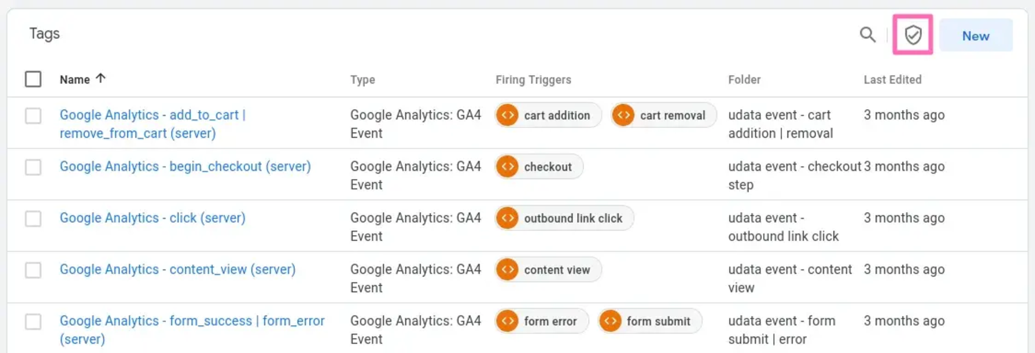Screen dimensions: 1035x353
Task: Click the Firing Triggers column header
Action: [x=533, y=80]
